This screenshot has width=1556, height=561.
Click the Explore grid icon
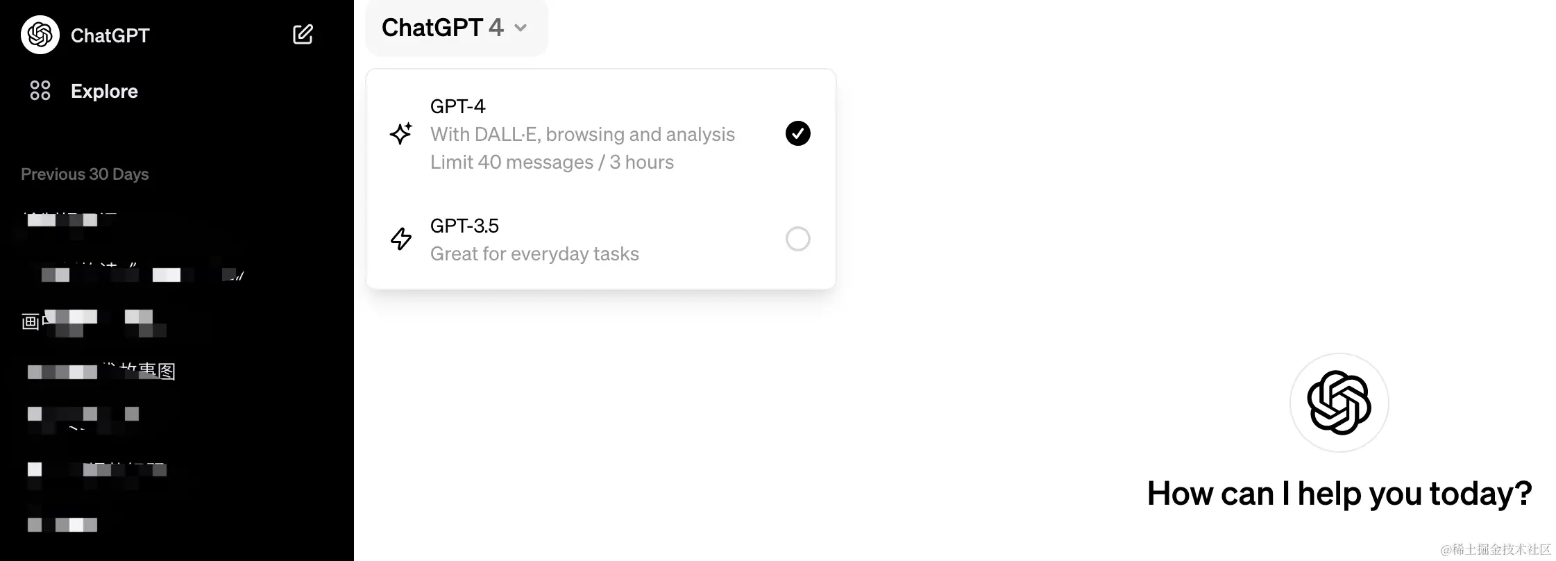(40, 90)
